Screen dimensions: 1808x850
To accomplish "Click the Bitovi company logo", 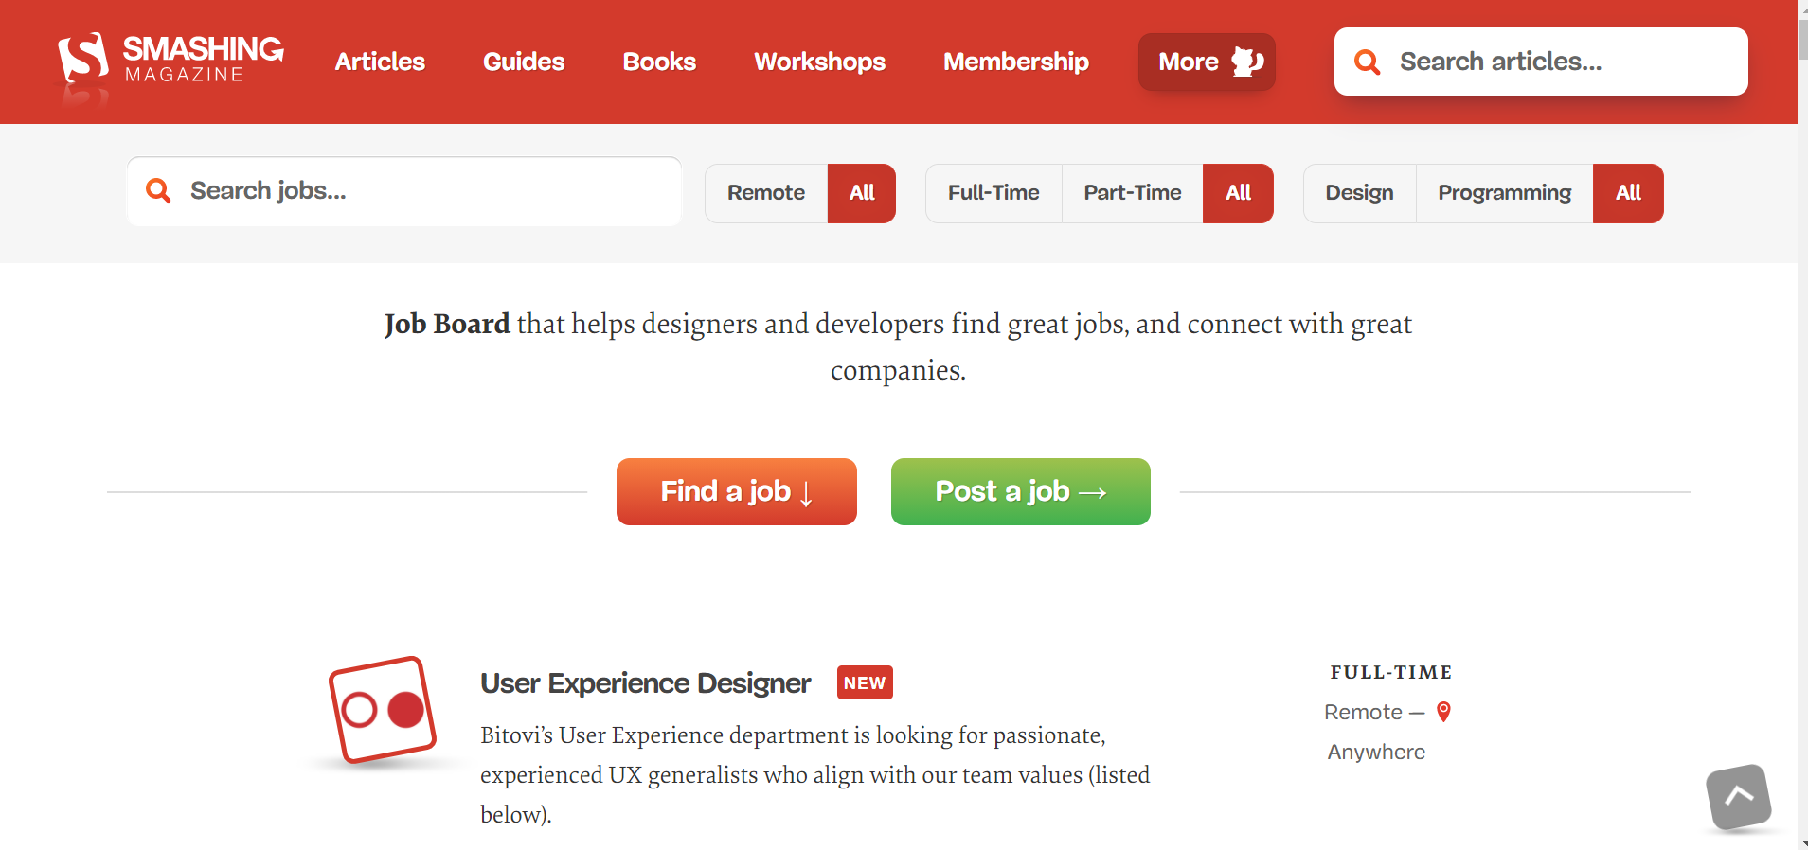I will click(x=382, y=710).
